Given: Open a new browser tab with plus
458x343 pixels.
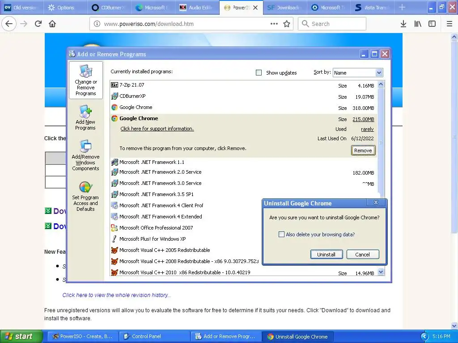Looking at the screenshot, I should pos(402,7).
